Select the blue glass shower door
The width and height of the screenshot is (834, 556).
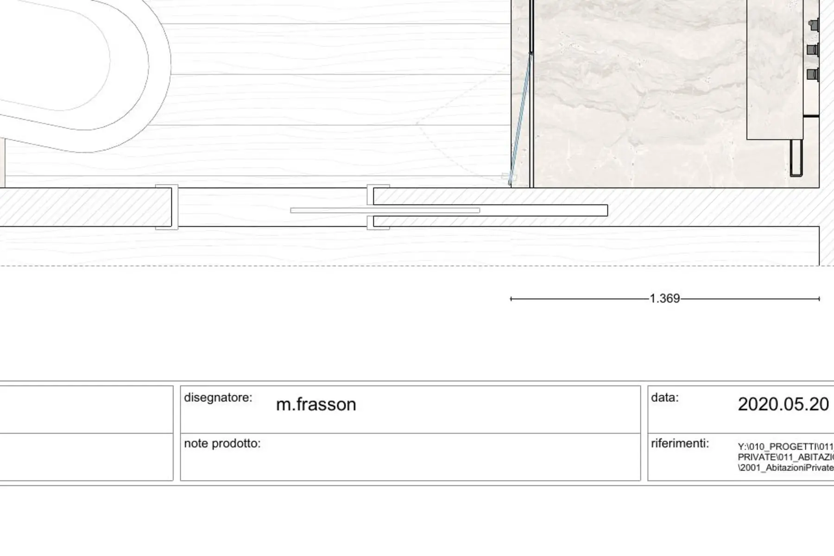[x=521, y=118]
